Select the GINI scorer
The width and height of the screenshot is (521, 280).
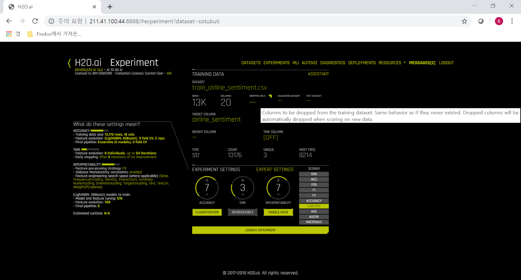click(314, 174)
